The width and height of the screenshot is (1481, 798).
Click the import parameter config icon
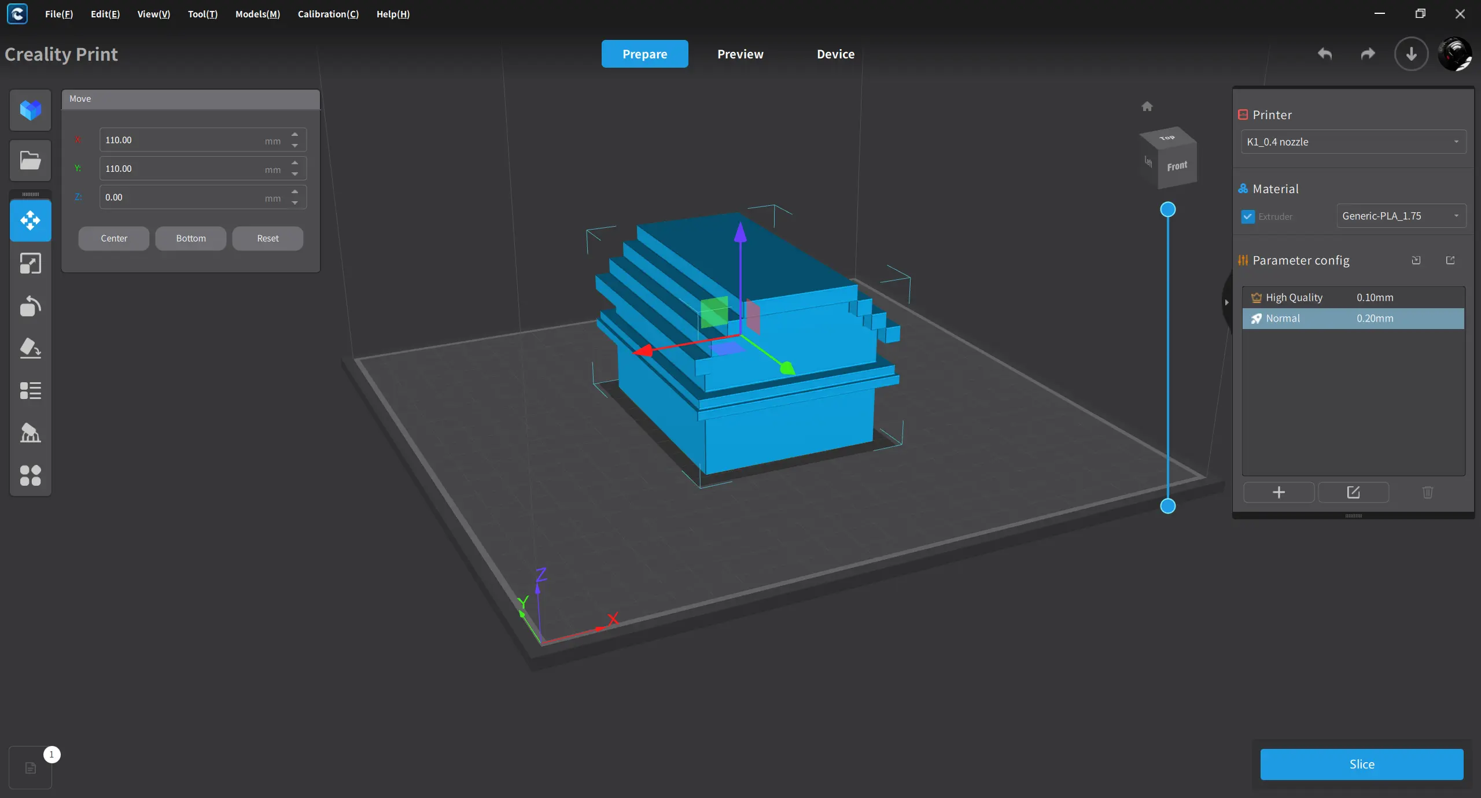1416,260
